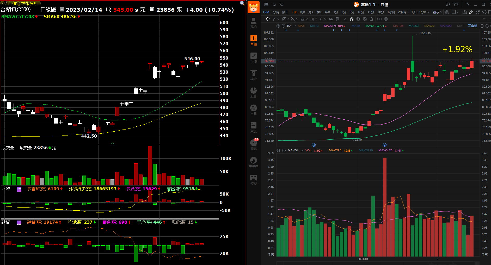Image resolution: width=491 pixels, height=265 pixels.
Task: Open the 日線圖 period dropdown in 台積電 window
Action: pyautogui.click(x=62, y=9)
